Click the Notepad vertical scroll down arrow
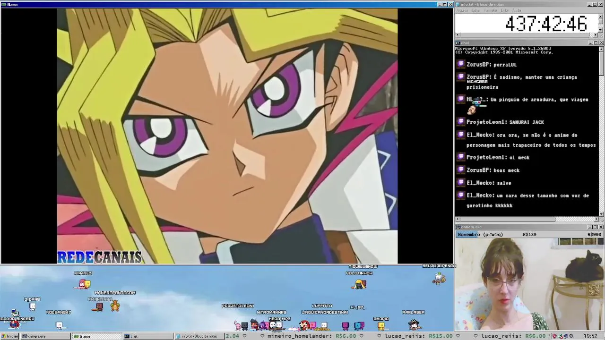 click(601, 30)
